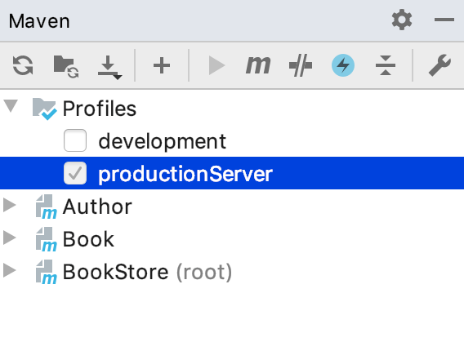Expand the BookStore root node
Viewport: 464px width, 351px height.
point(10,270)
